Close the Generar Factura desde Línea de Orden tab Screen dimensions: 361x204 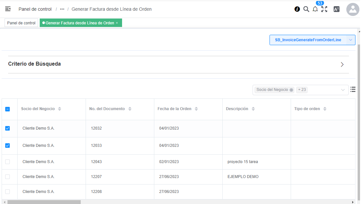[x=117, y=23]
